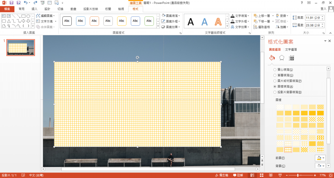Switch to the 動畫 Animations tab
The image size is (334, 178).
tap(73, 9)
